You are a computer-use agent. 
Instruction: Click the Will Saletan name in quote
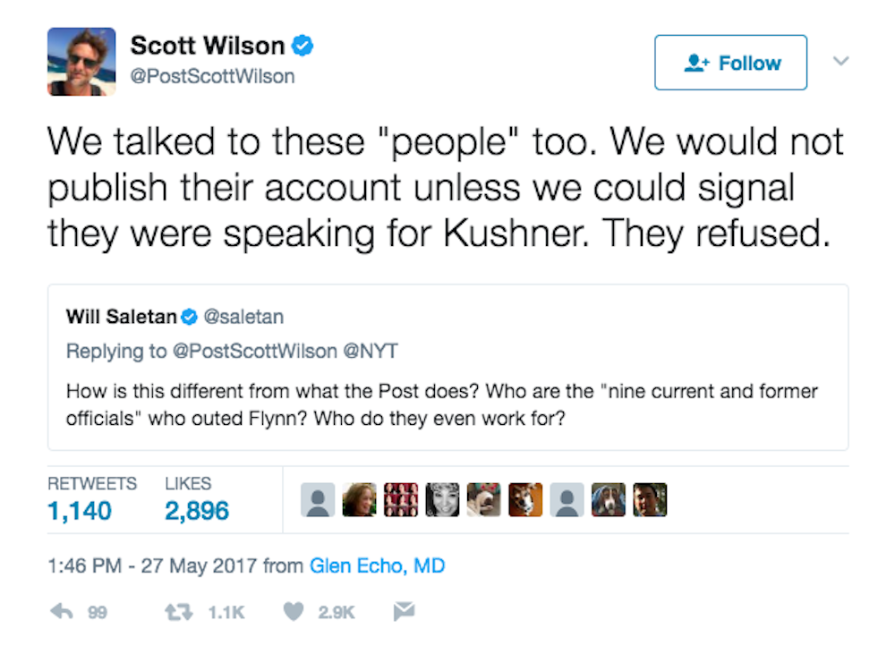click(x=121, y=317)
